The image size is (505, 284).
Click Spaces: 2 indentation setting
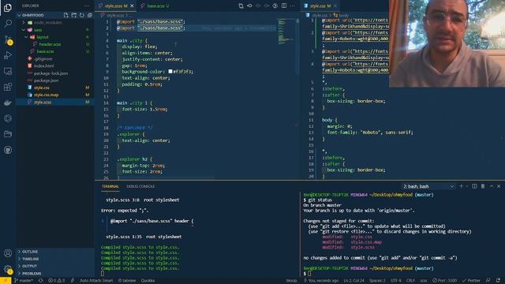point(377,281)
